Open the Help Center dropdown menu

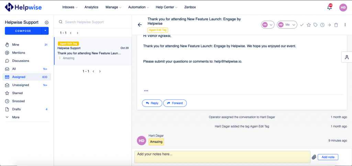point(167,7)
